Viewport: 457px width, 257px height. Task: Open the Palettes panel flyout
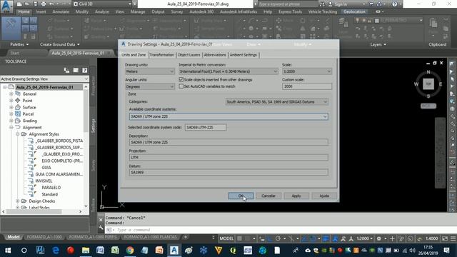click(x=19, y=44)
